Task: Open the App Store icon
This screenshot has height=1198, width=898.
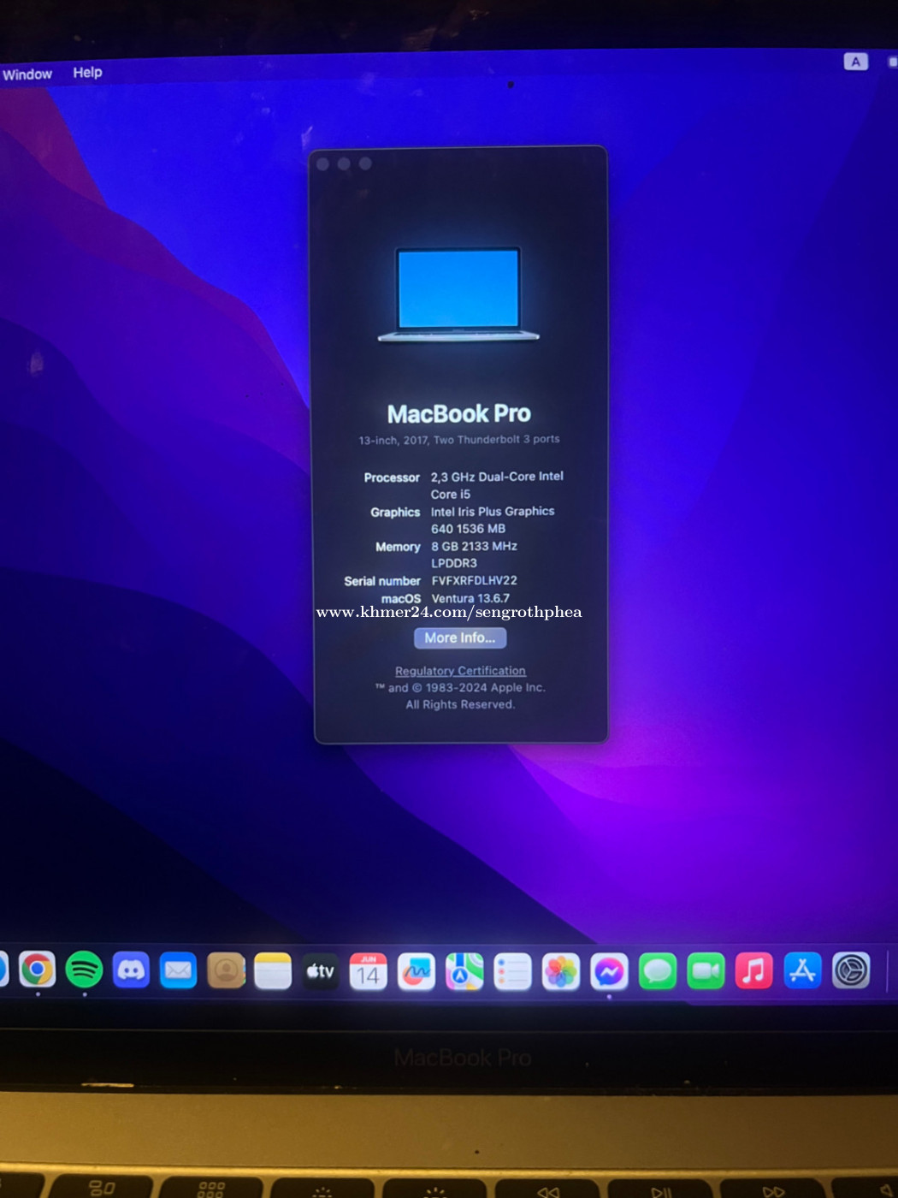Action: pos(802,970)
